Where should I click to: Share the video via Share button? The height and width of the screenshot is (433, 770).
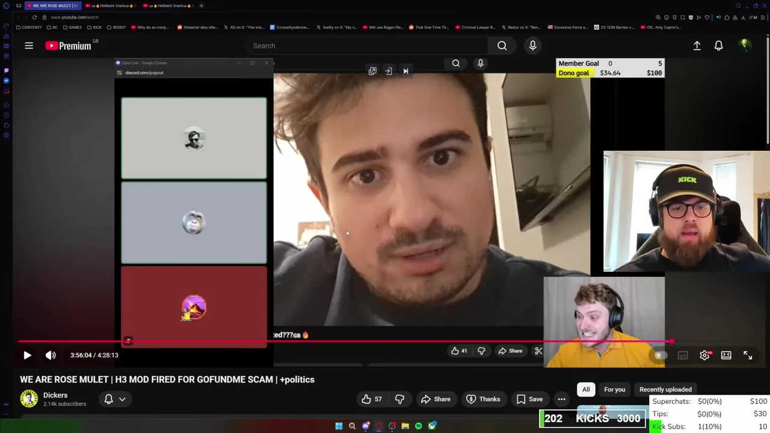click(436, 399)
